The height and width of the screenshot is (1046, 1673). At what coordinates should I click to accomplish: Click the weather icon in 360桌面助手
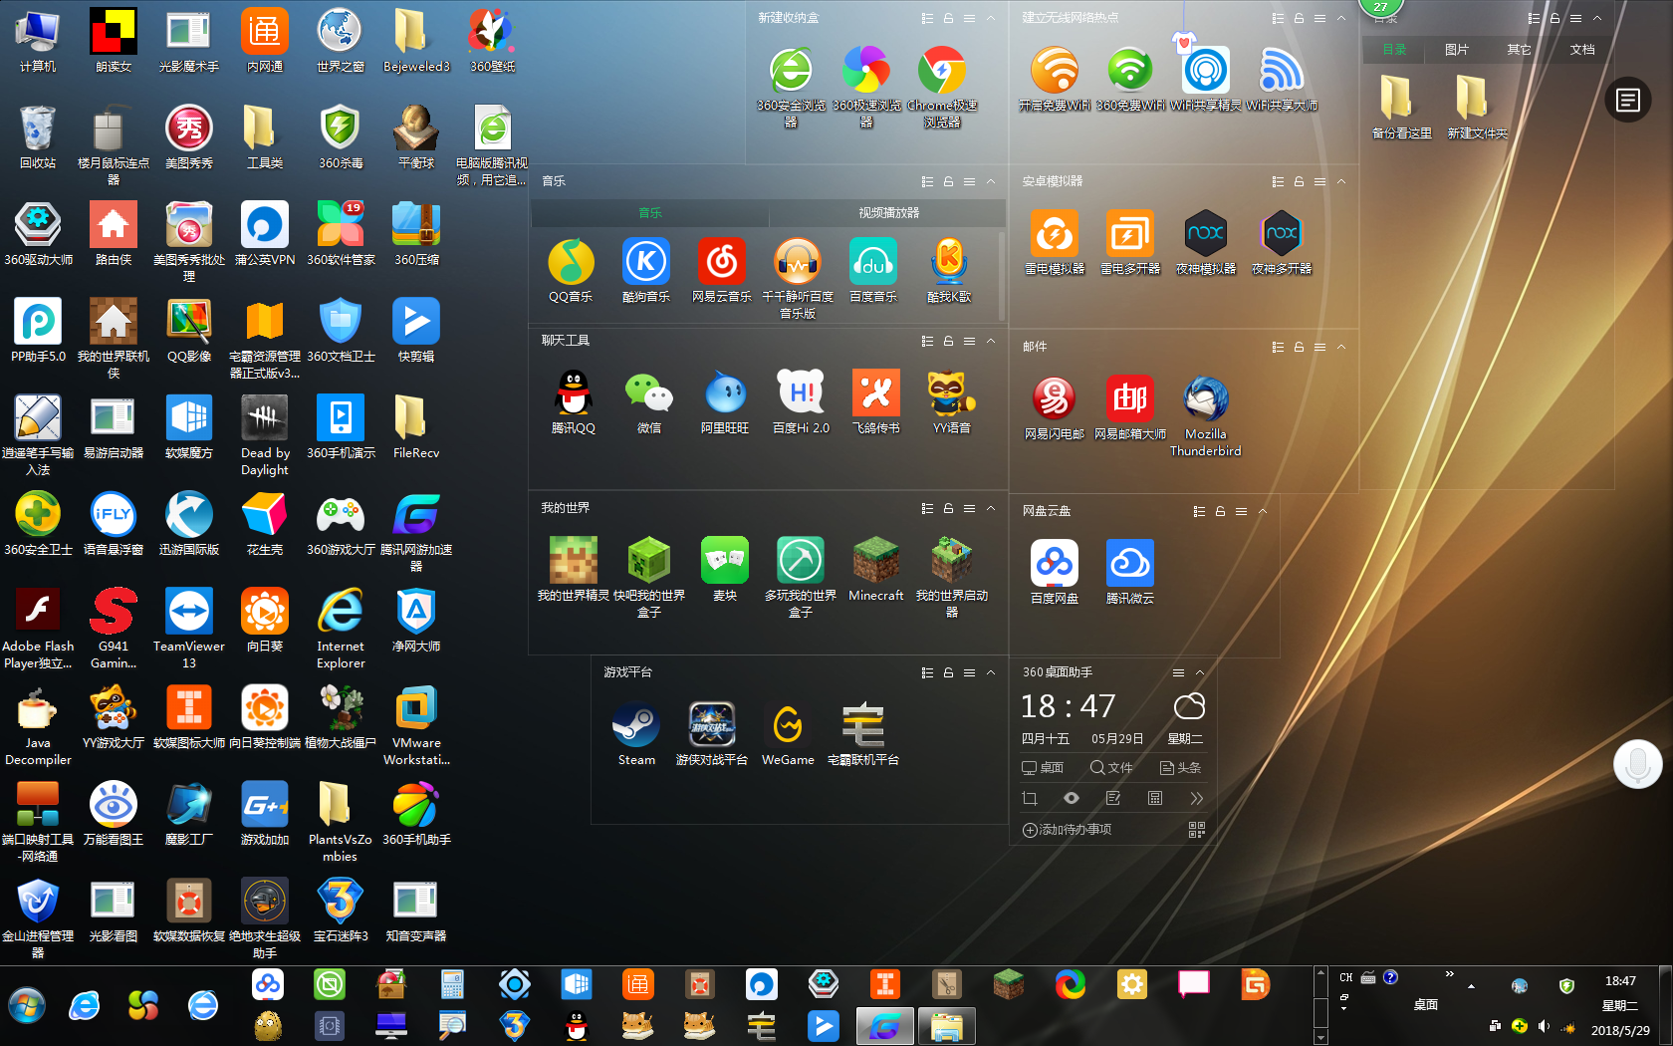point(1189,706)
